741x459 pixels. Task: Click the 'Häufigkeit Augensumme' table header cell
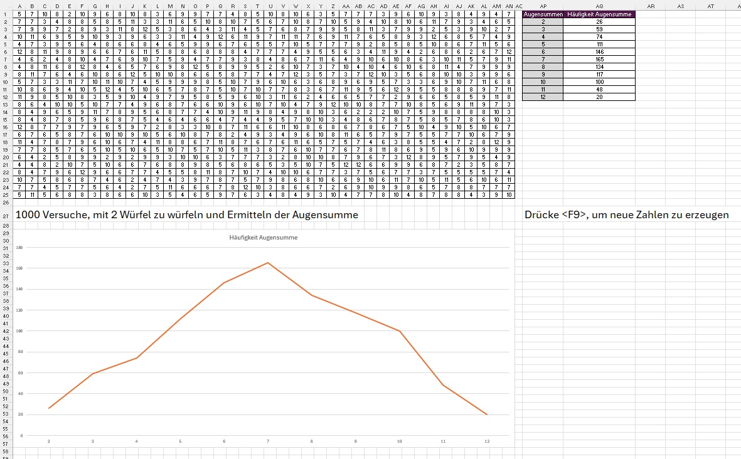pyautogui.click(x=599, y=14)
